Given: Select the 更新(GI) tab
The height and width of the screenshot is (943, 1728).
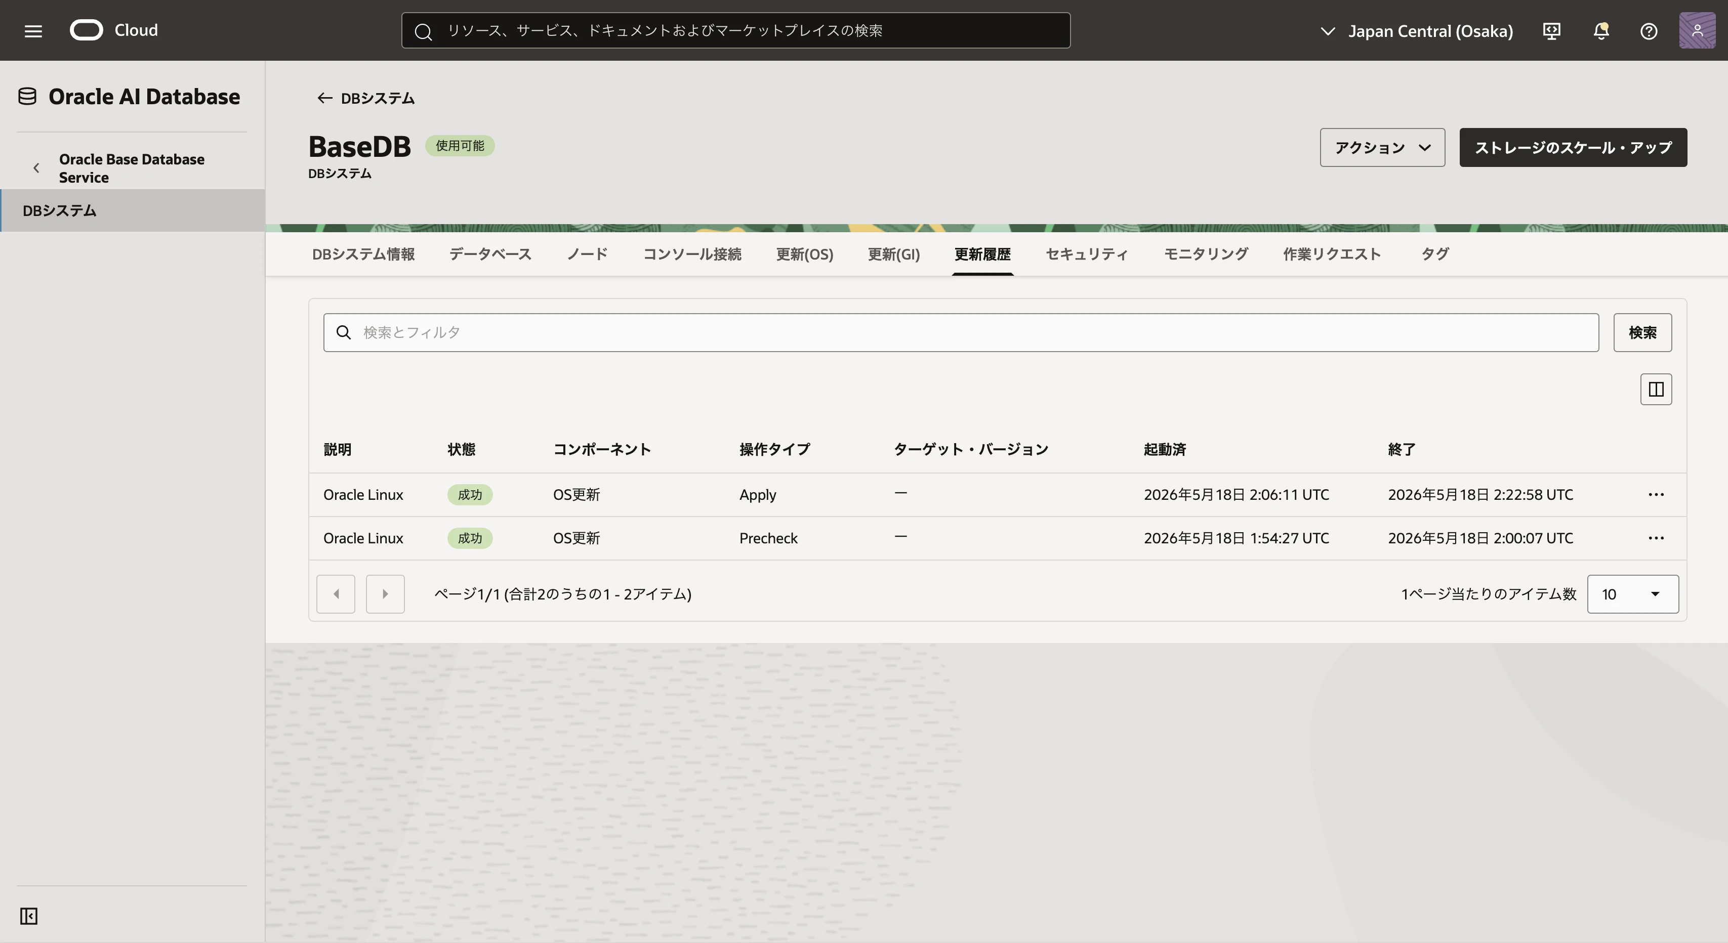Looking at the screenshot, I should click(894, 254).
